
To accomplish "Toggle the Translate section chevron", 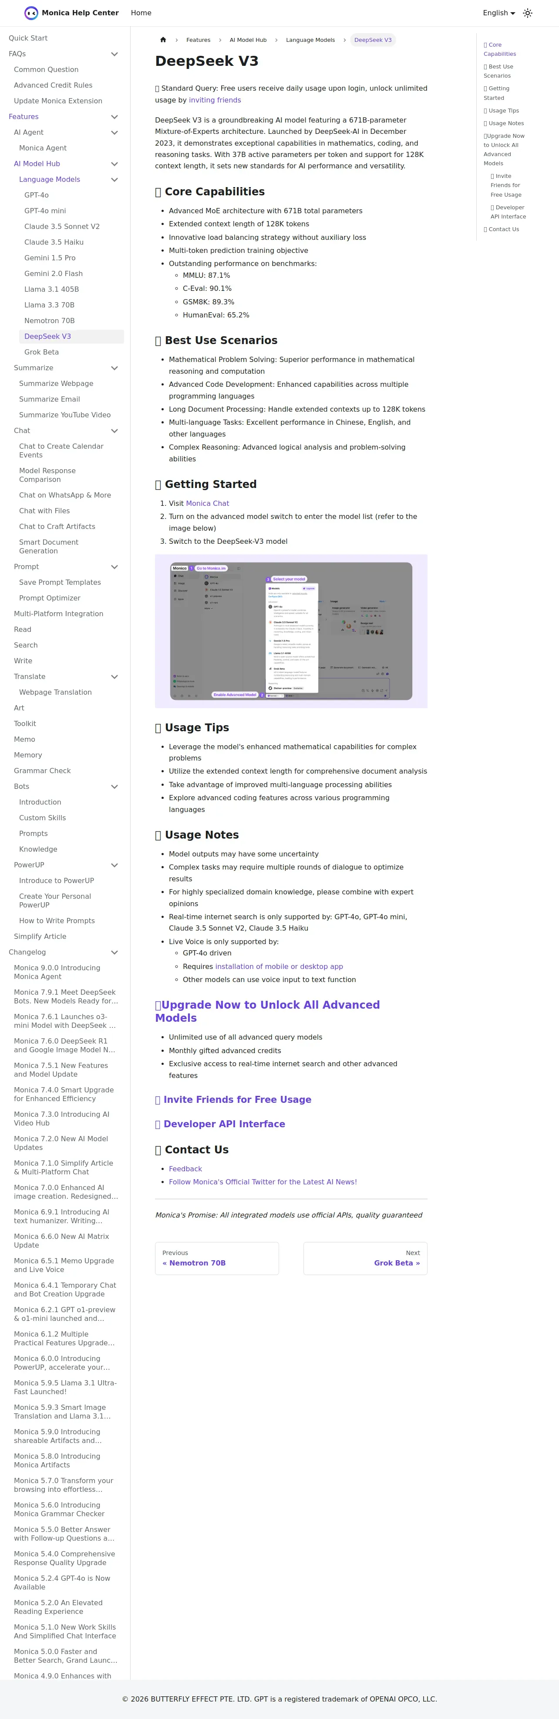I will coord(114,677).
